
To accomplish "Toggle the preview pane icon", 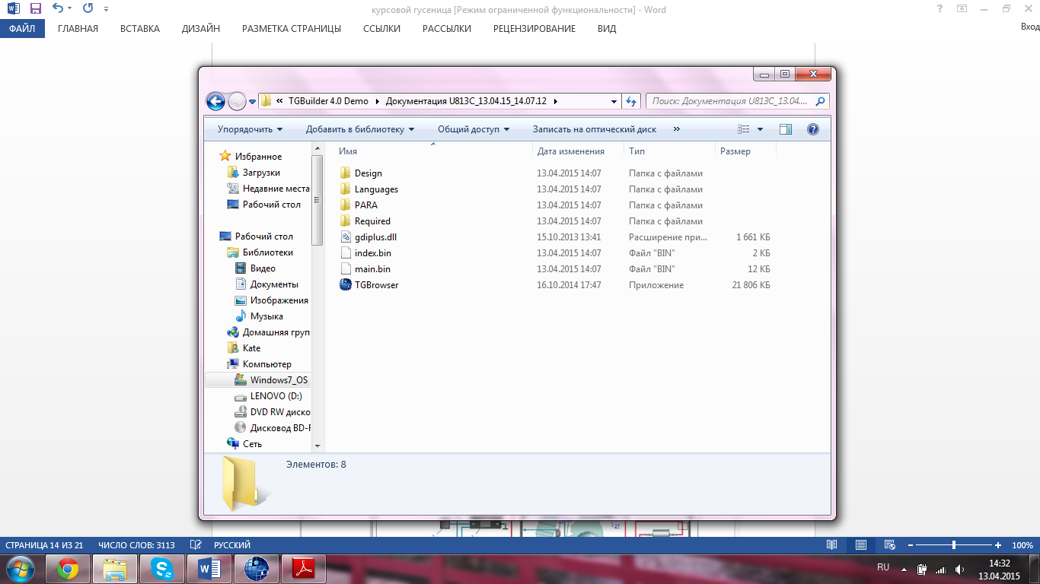I will 786,129.
